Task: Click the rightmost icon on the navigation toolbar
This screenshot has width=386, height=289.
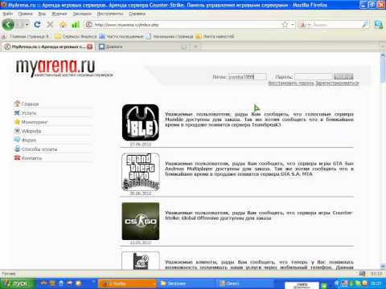Action: point(379,25)
